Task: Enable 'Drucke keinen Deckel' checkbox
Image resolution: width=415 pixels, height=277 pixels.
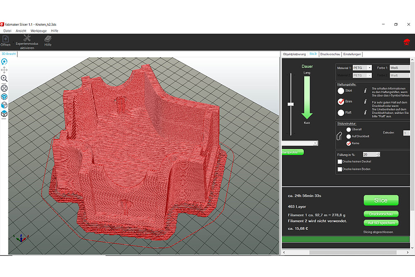Action: click(x=340, y=162)
